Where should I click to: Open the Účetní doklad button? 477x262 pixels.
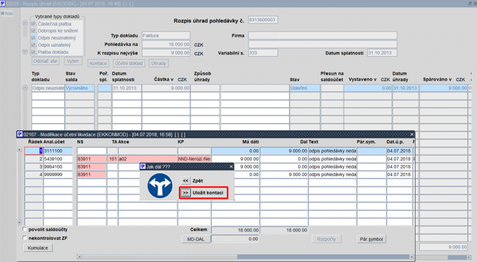128,63
